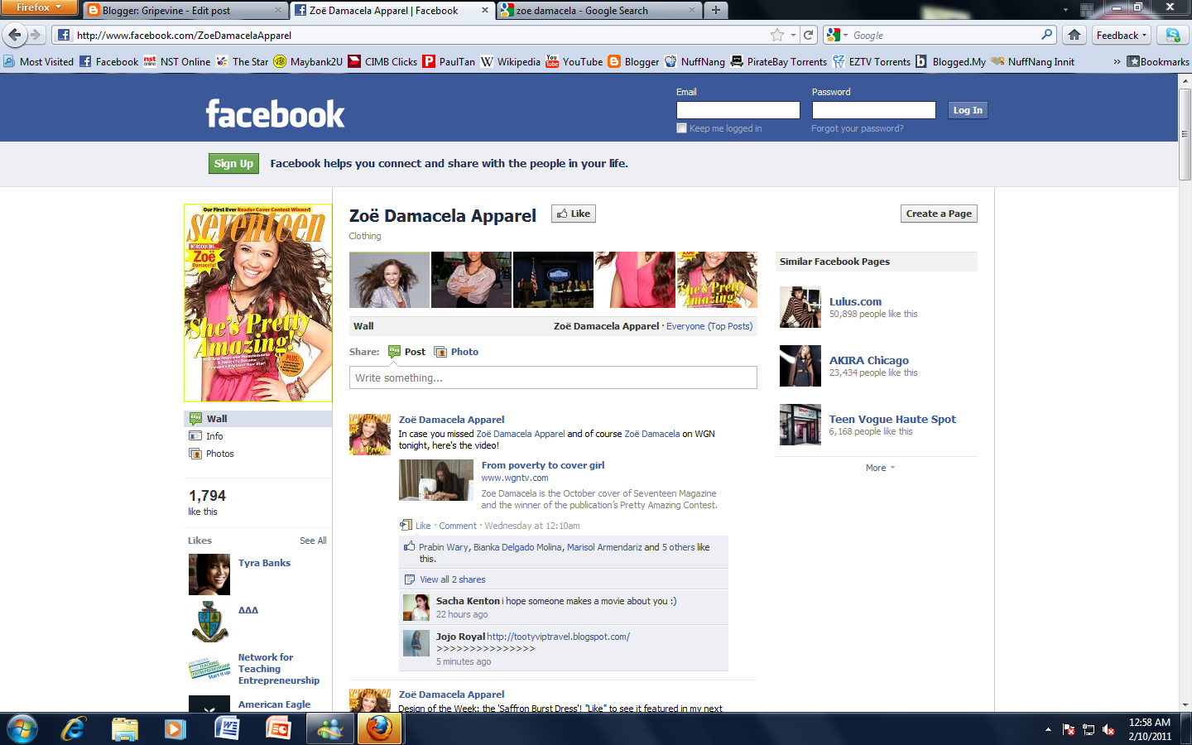This screenshot has height=745, width=1192.
Task: Click the search magnifier in Google box
Action: tap(1047, 35)
